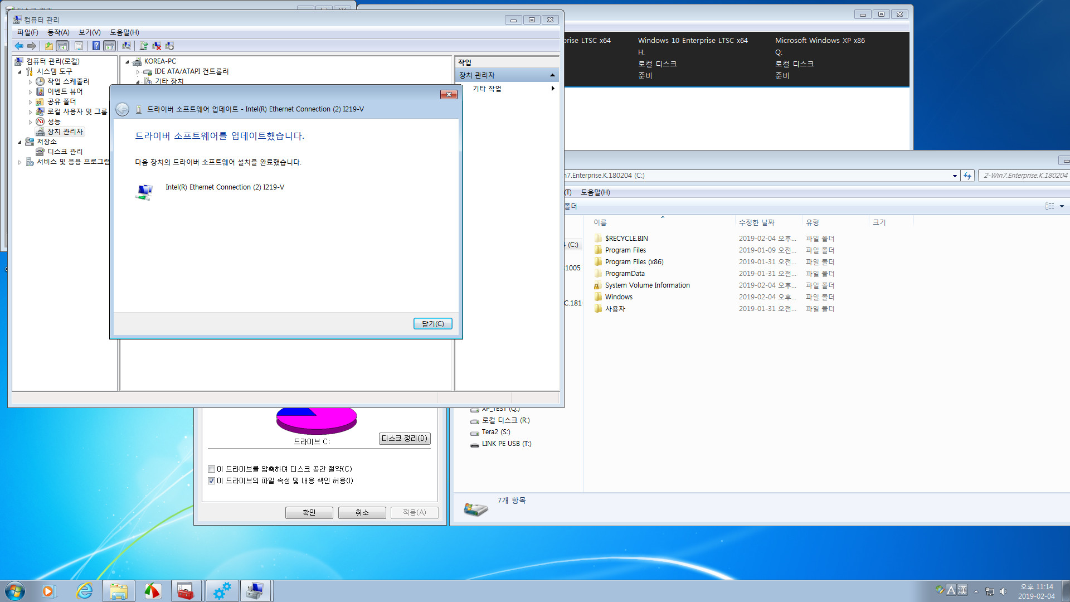The width and height of the screenshot is (1070, 602).
Task: Click the Up one level folder icon
Action: 49,46
